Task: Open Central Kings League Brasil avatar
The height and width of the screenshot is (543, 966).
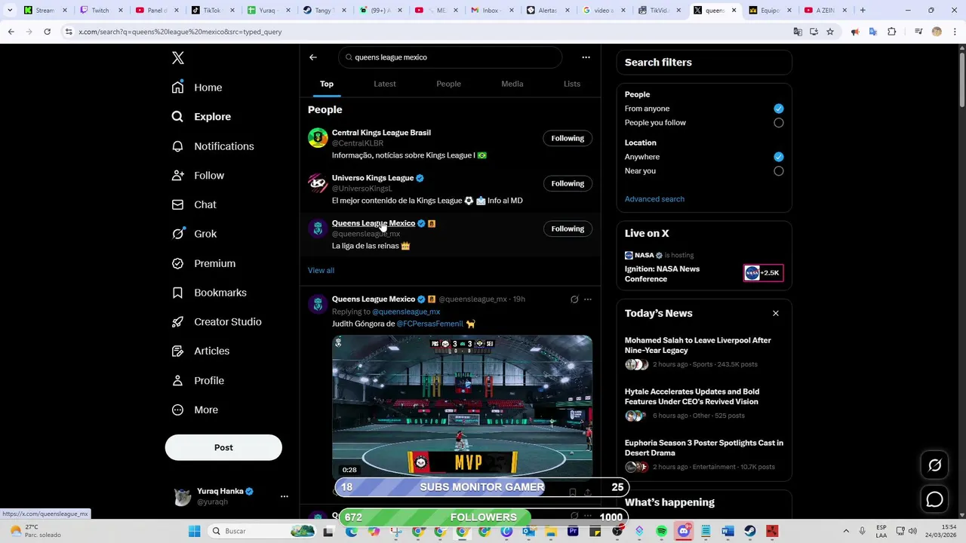Action: [318, 138]
